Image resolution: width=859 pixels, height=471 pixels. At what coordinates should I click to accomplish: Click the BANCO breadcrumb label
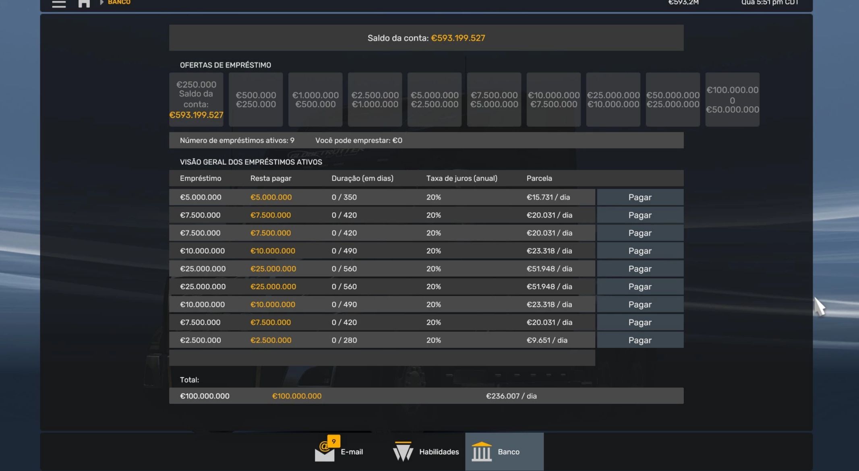coord(119,2)
